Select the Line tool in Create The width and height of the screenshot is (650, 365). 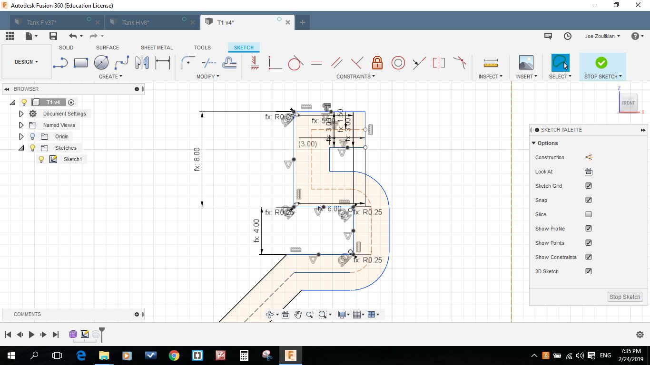point(60,63)
